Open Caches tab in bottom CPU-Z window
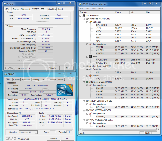The width and height of the screenshot is (162, 141). point(16,80)
